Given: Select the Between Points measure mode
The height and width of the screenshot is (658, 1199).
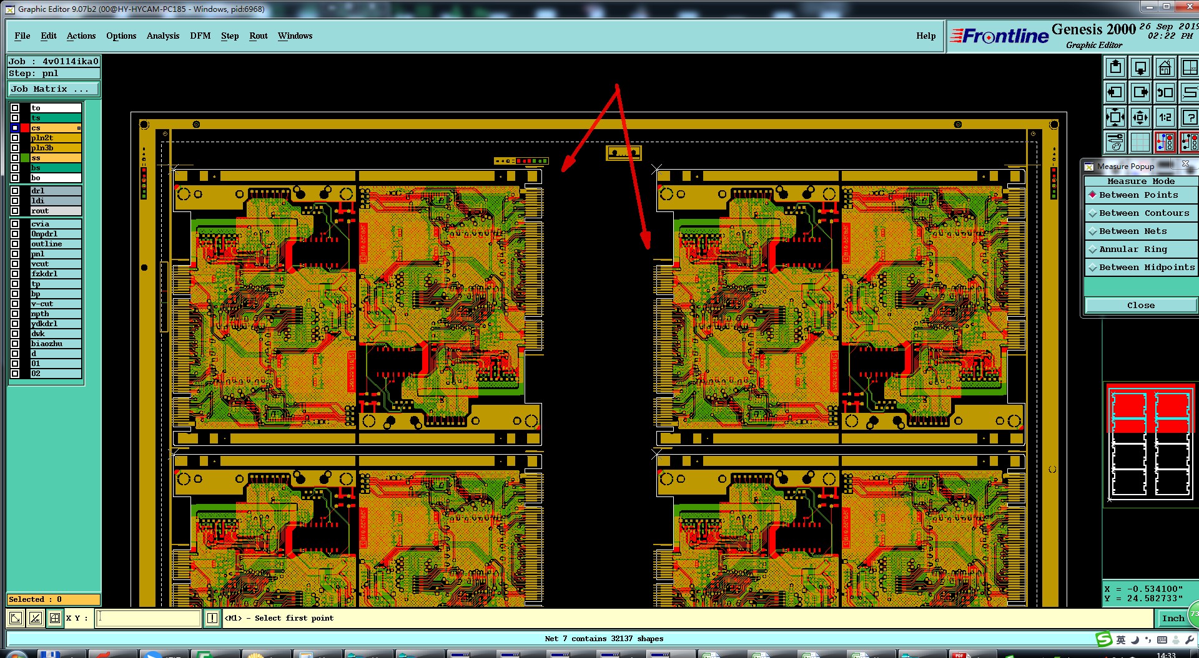Looking at the screenshot, I should [1141, 195].
